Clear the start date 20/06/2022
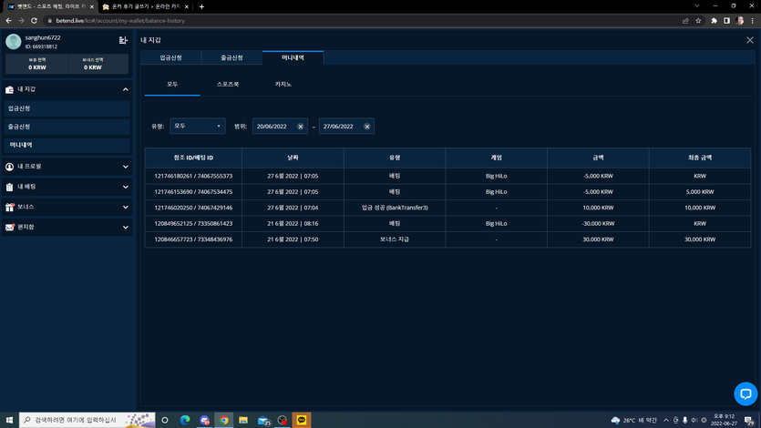This screenshot has width=761, height=428. point(301,127)
